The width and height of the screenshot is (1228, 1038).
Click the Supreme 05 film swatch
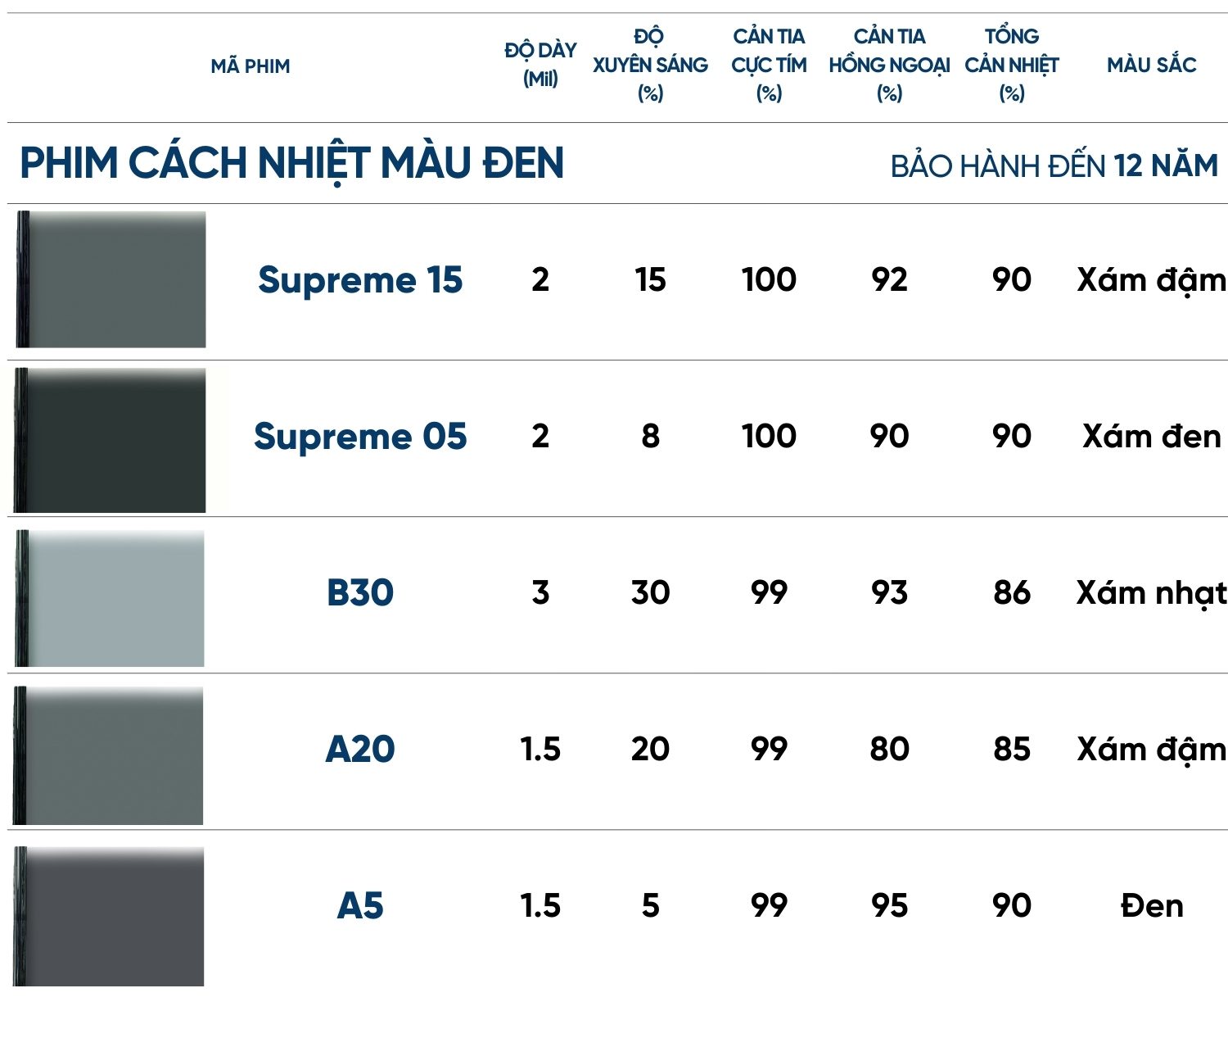pyautogui.click(x=110, y=440)
